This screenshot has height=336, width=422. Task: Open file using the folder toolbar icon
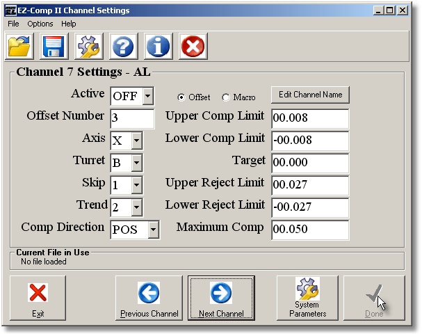(19, 46)
